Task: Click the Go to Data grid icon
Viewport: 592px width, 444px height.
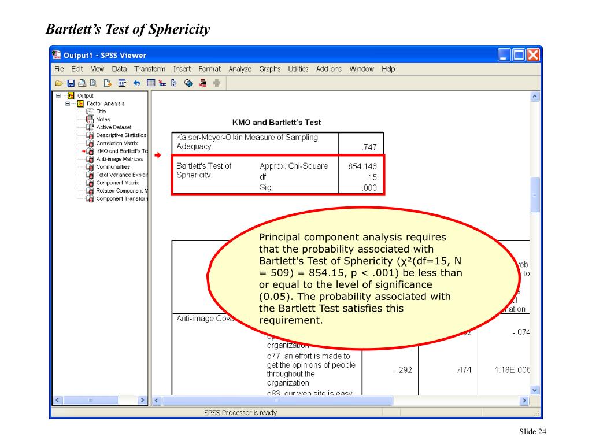Action: point(151,83)
